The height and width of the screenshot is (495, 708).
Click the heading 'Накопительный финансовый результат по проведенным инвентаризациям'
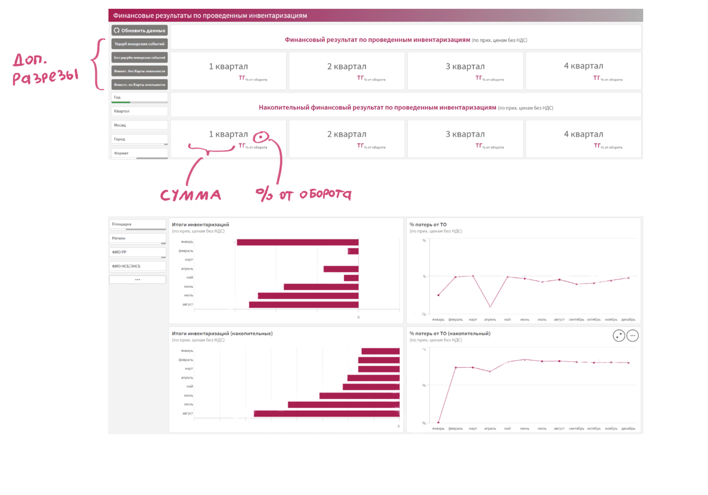click(378, 107)
